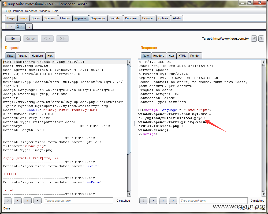Screen dimensions: 268x214
Task: Switch to the Decoder tab
Action: [x=115, y=18]
